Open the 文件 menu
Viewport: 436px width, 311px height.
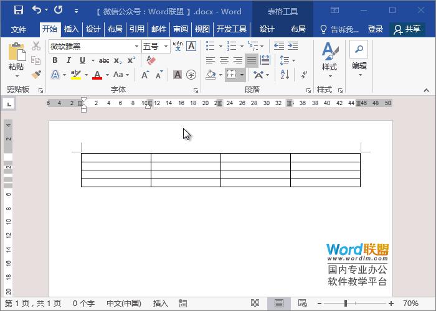tap(19, 29)
